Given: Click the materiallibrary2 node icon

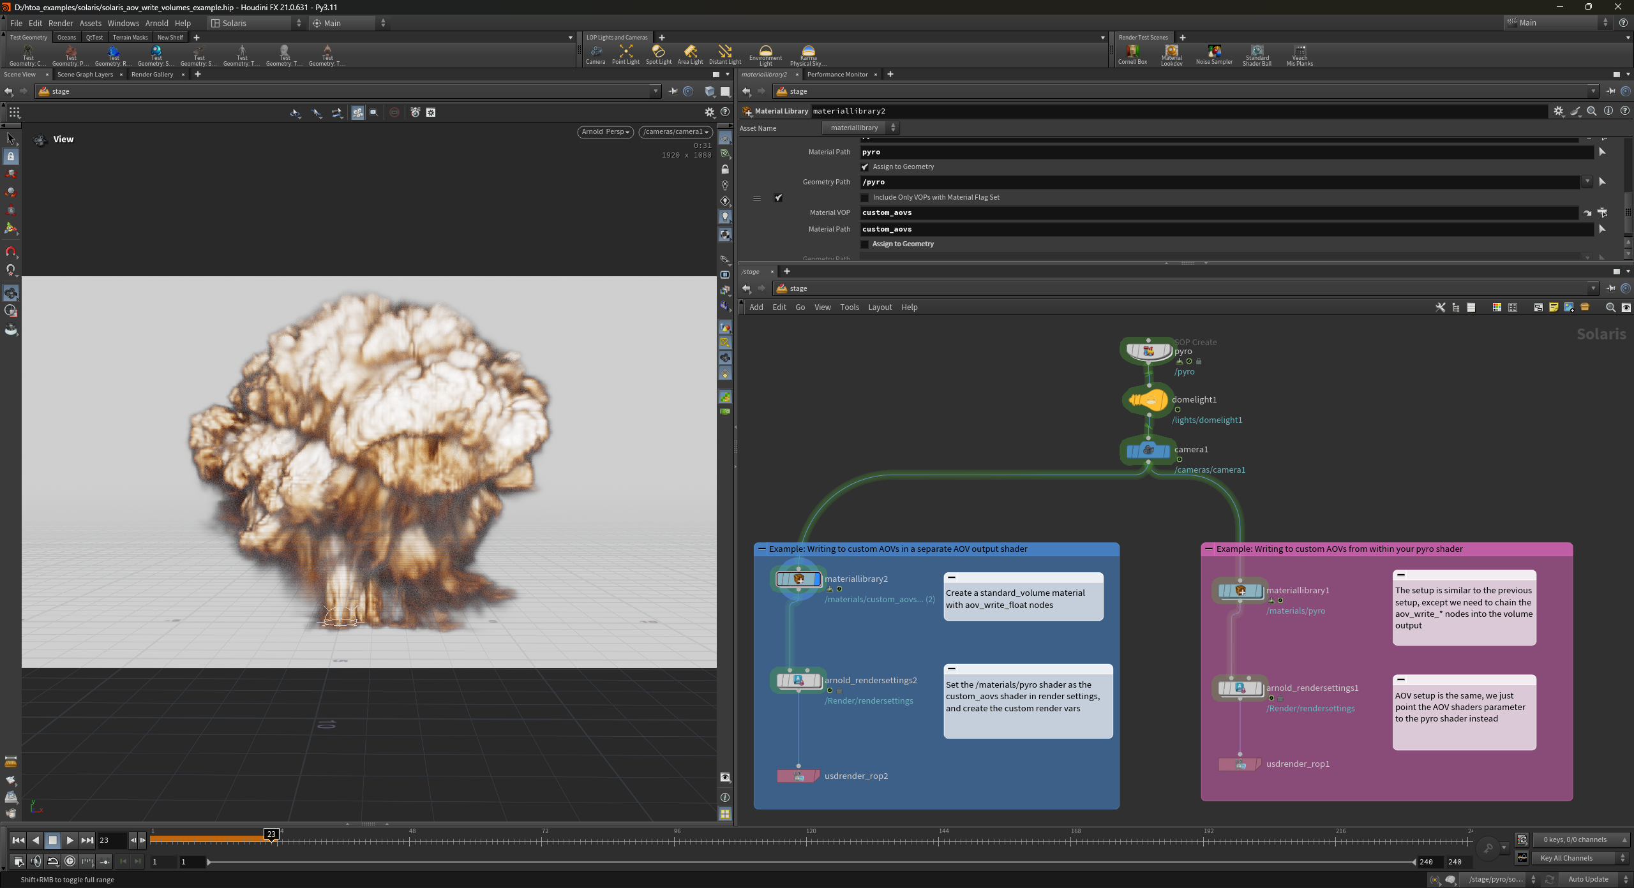Looking at the screenshot, I should tap(798, 579).
